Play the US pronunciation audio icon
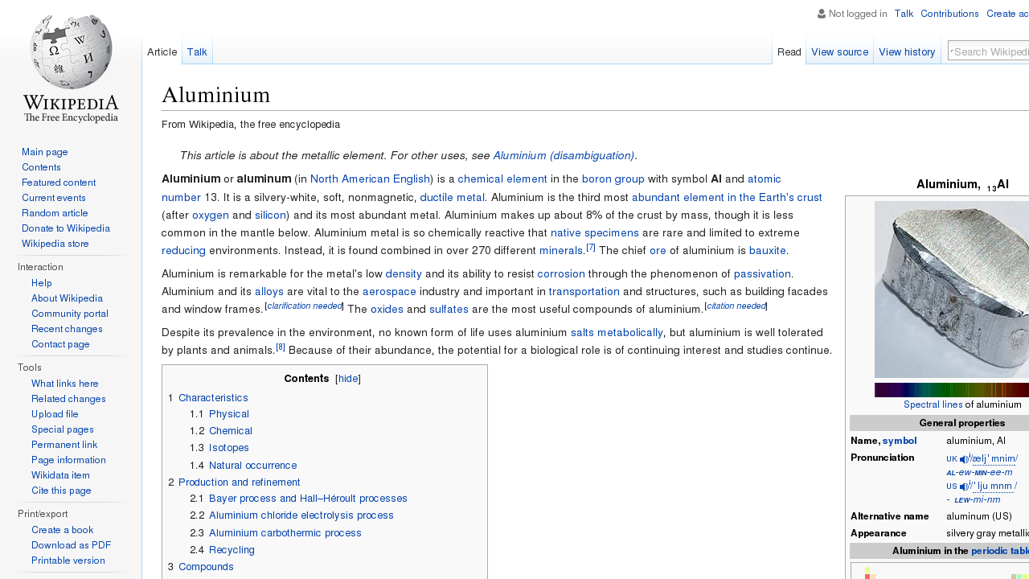 (x=964, y=487)
